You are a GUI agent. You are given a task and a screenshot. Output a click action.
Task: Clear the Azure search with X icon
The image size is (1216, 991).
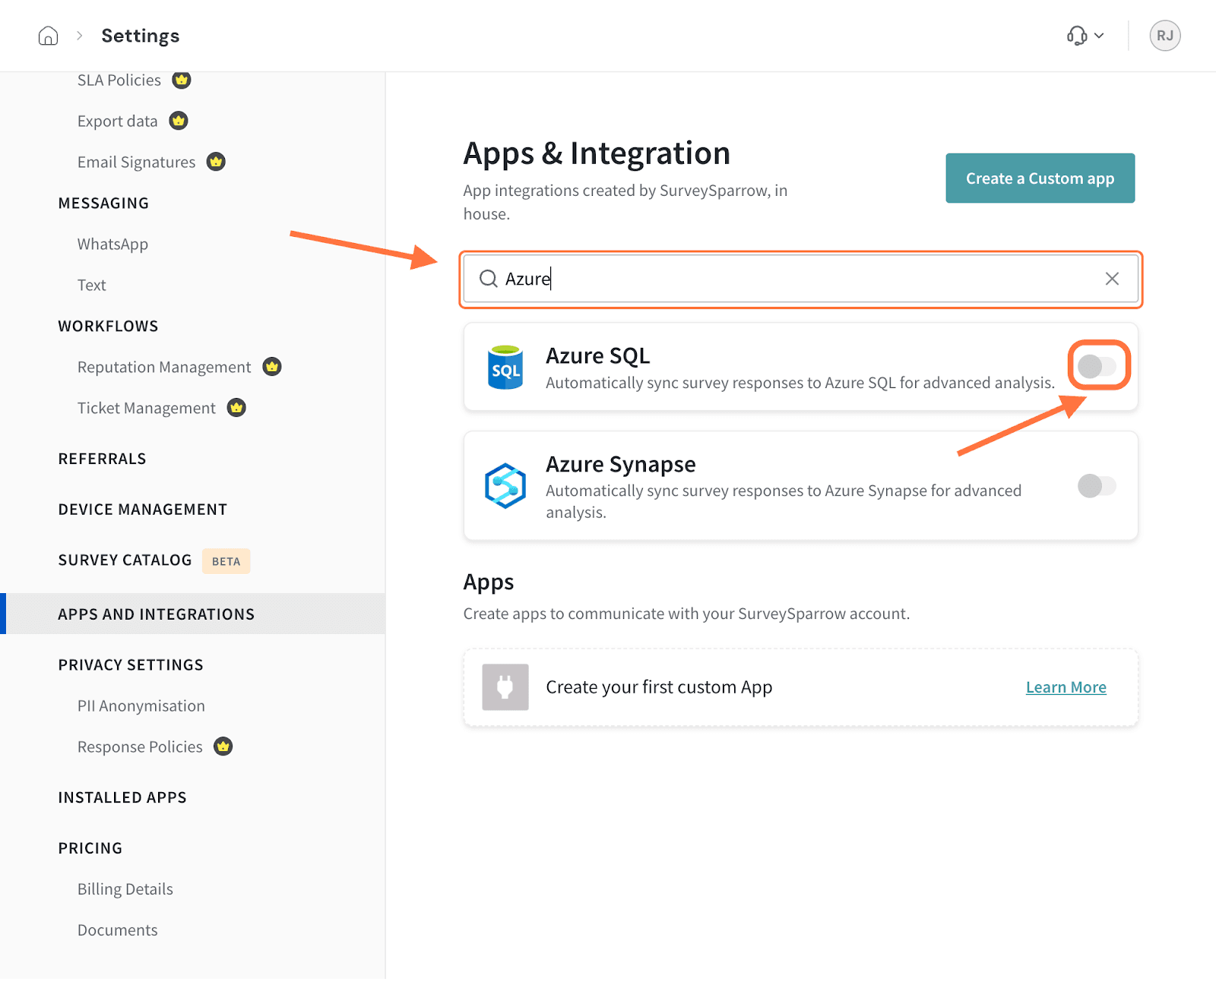(x=1112, y=279)
